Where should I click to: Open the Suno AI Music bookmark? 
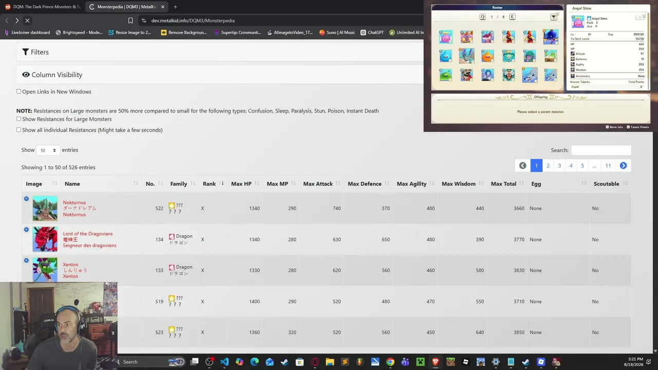point(337,32)
